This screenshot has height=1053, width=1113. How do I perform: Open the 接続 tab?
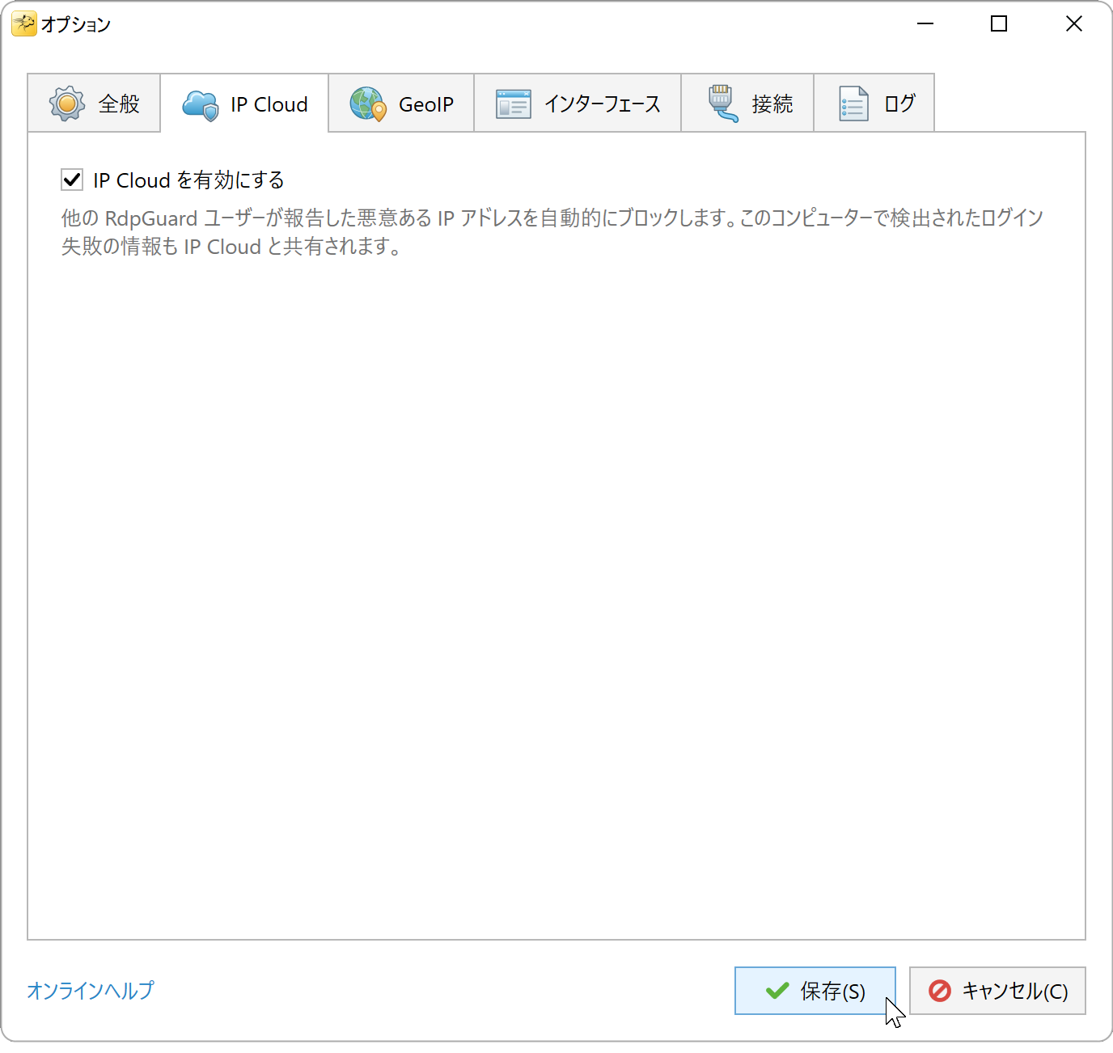pyautogui.click(x=747, y=104)
